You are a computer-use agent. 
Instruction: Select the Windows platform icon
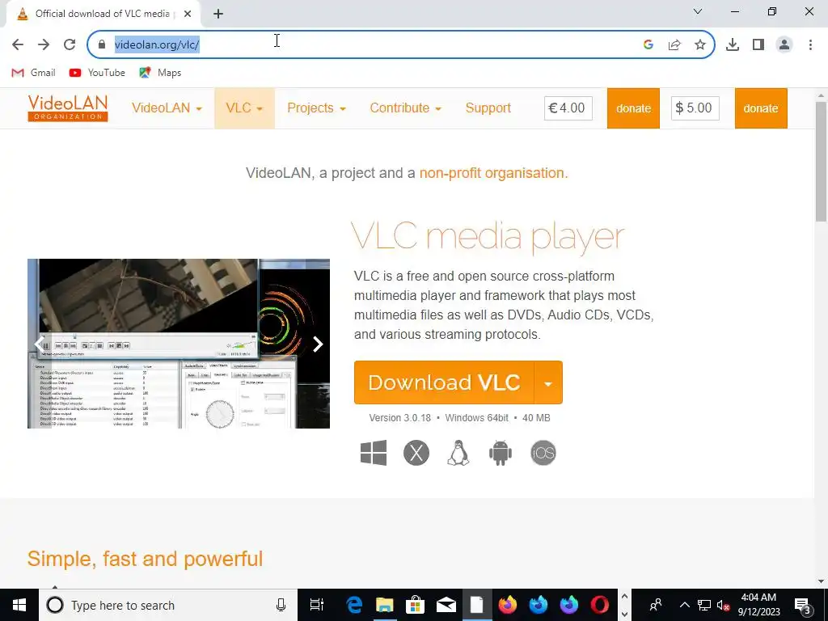(374, 453)
